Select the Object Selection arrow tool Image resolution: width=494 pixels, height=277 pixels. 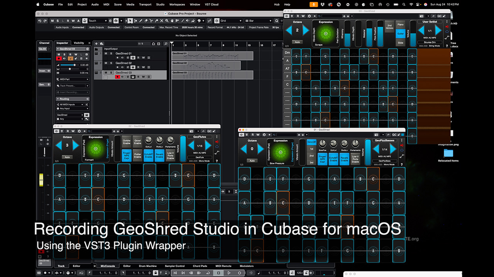click(x=130, y=21)
